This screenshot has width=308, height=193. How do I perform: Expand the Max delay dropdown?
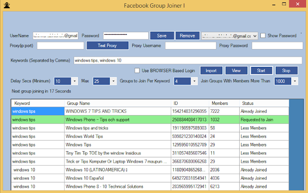[x=114, y=81]
